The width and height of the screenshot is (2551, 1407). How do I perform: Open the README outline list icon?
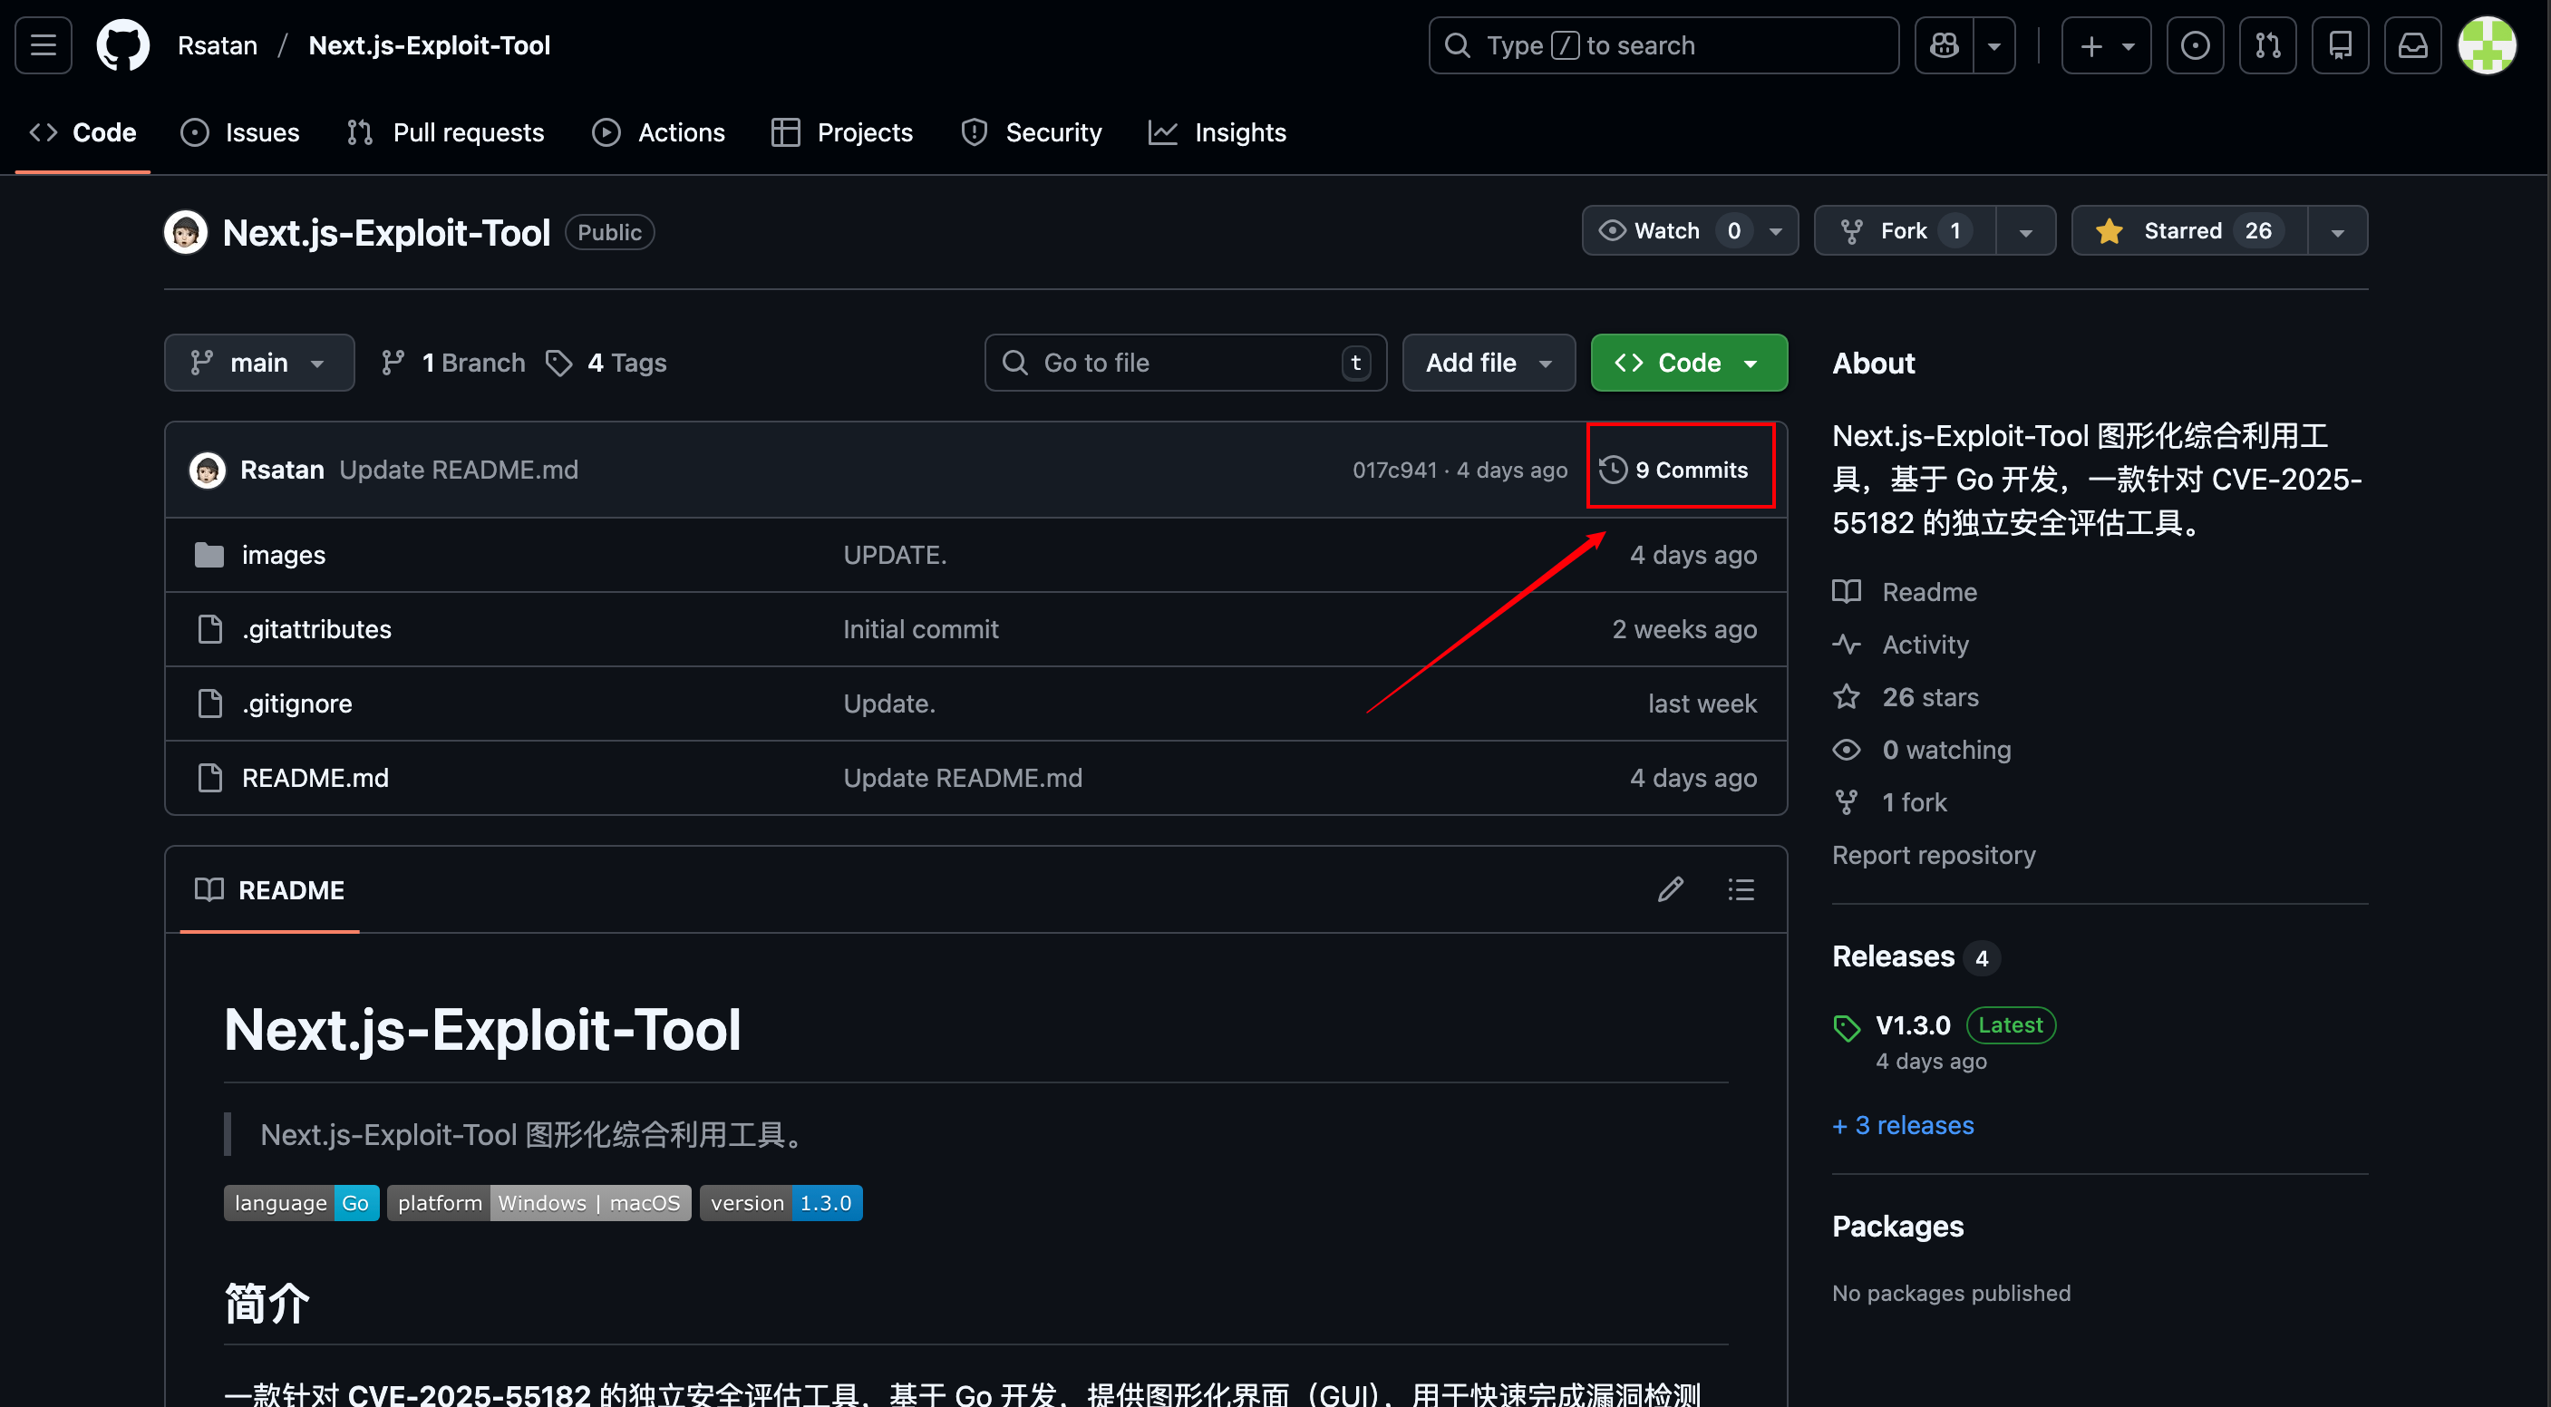pyautogui.click(x=1740, y=889)
